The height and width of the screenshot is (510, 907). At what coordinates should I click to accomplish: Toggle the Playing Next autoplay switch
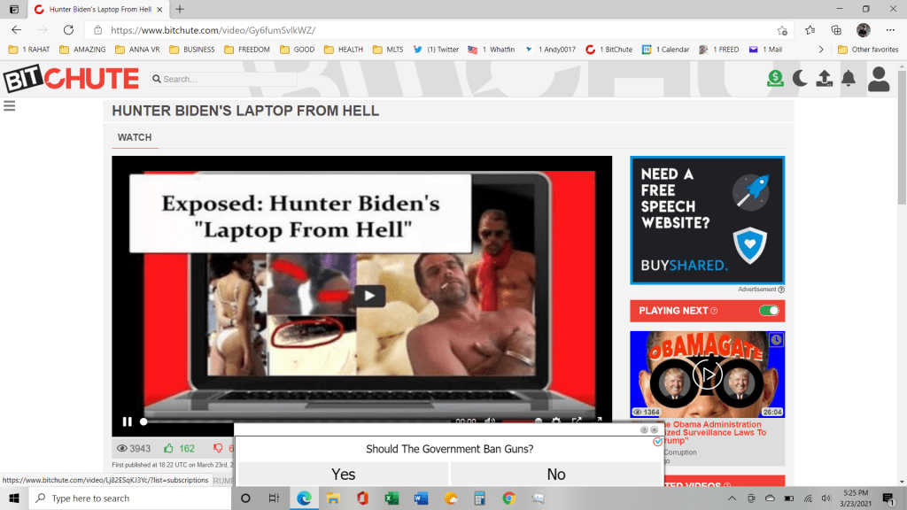(x=769, y=311)
